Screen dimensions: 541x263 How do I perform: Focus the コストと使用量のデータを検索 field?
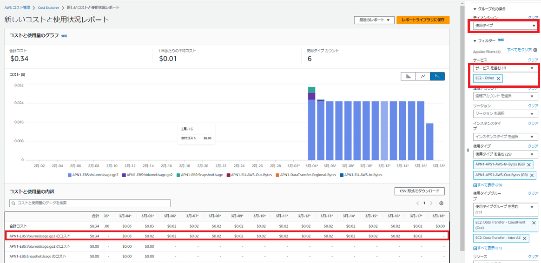tap(90, 203)
